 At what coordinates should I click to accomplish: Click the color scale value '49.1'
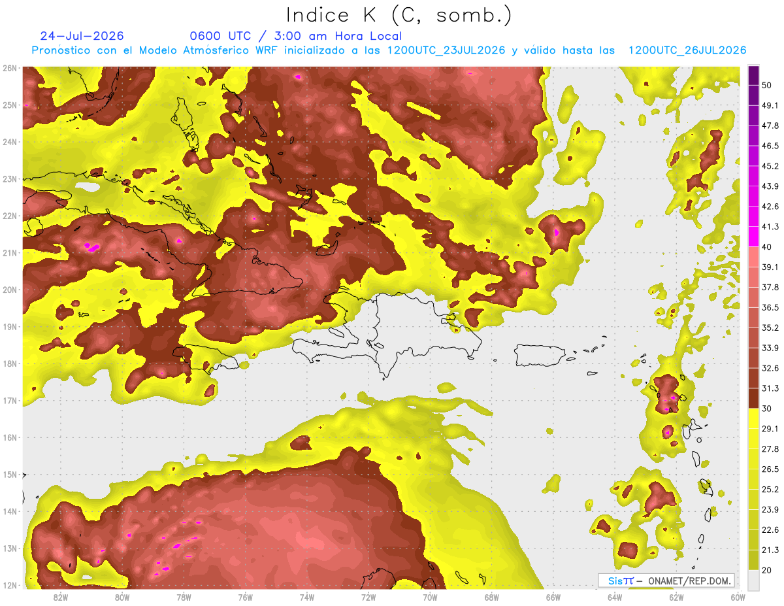(770, 105)
